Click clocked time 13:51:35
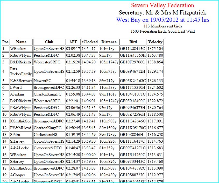 (90, 107)
